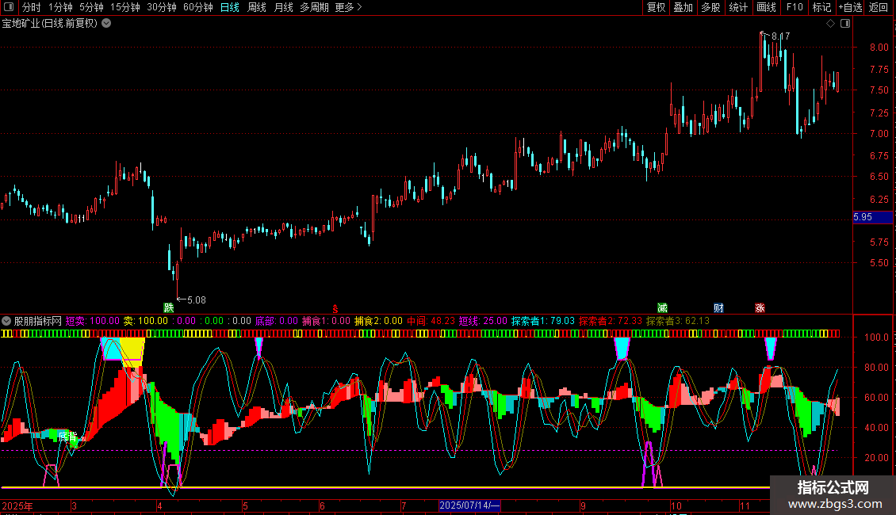
Task: Expand 更多 time period options
Action: 348,7
